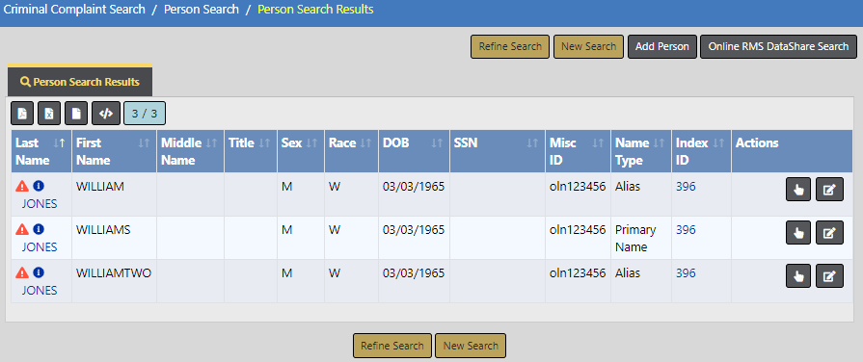Click the top Refine Search button

click(x=510, y=46)
